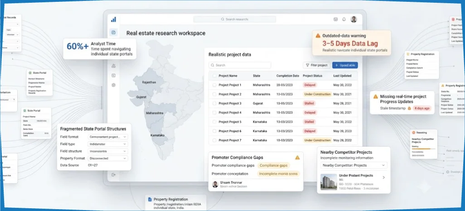
Task: Click the Outdated-data warning triangle icon
Action: tap(318, 36)
